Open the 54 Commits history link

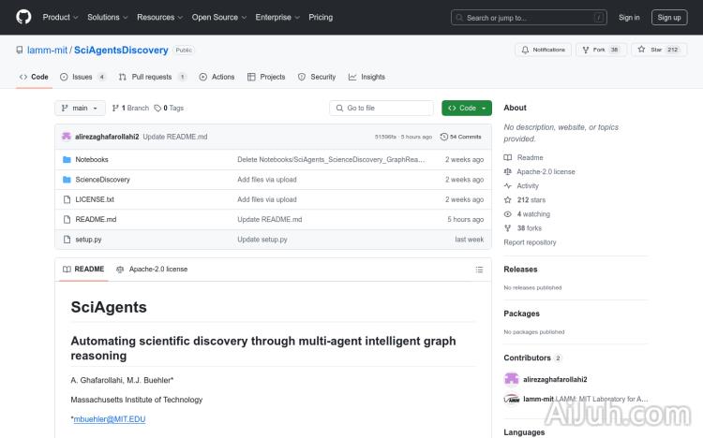pos(461,137)
